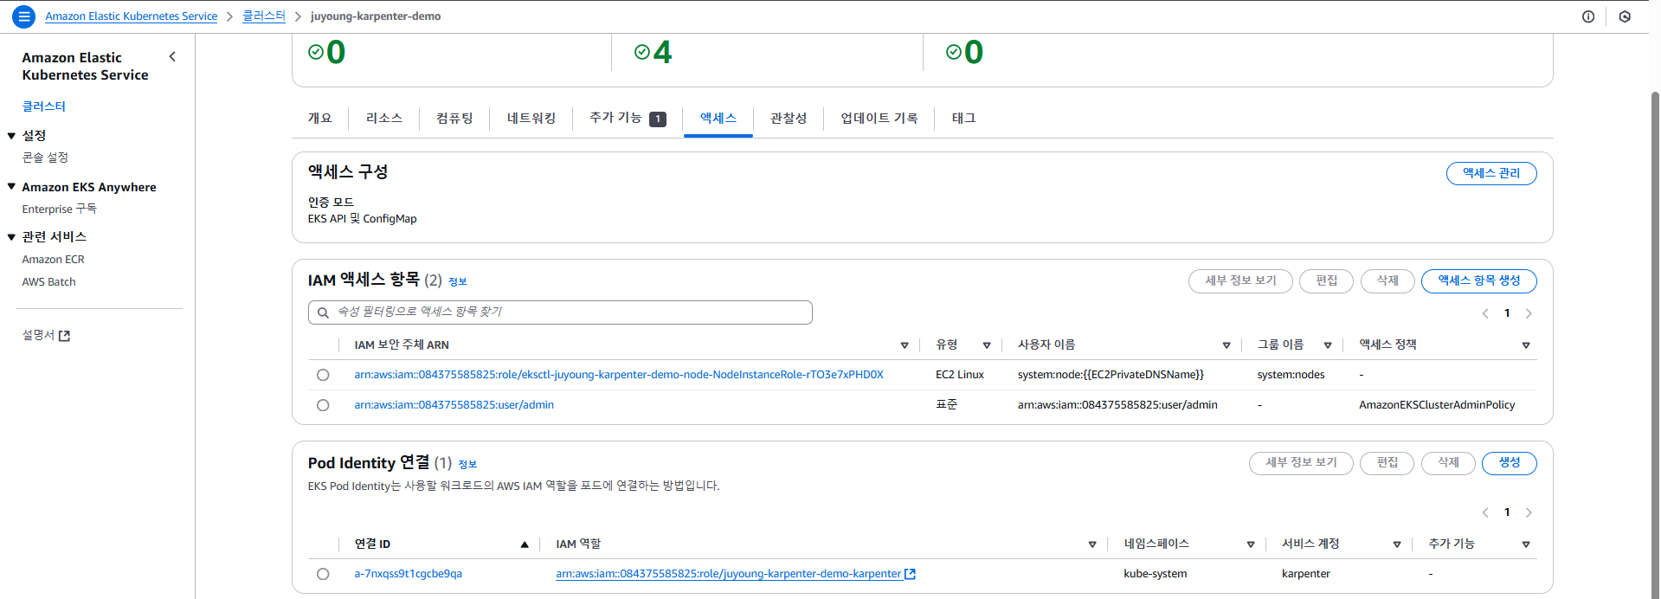Click the external link icon next to 설명서
Image resolution: width=1661 pixels, height=599 pixels.
64,336
